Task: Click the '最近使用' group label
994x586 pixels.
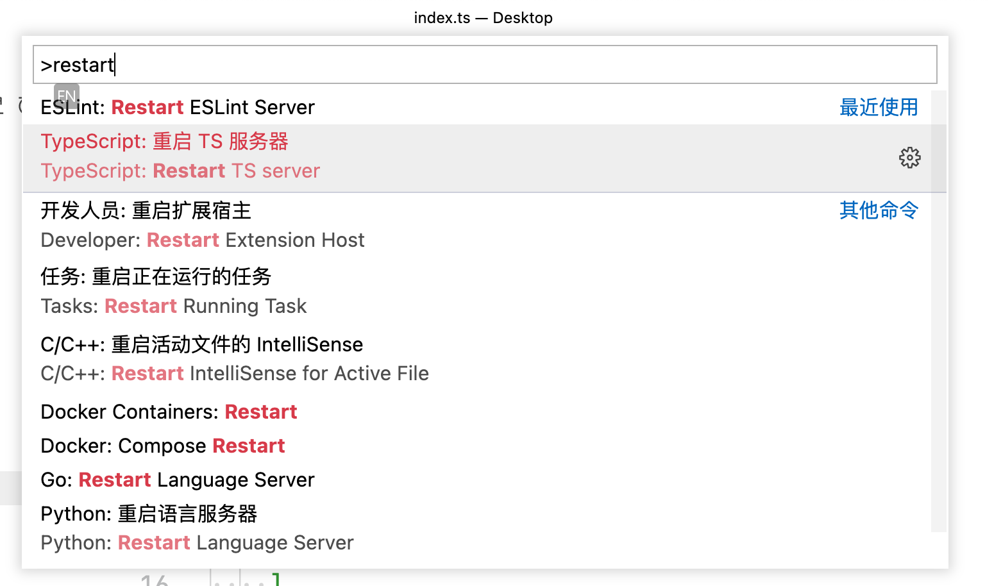Action: click(x=879, y=108)
